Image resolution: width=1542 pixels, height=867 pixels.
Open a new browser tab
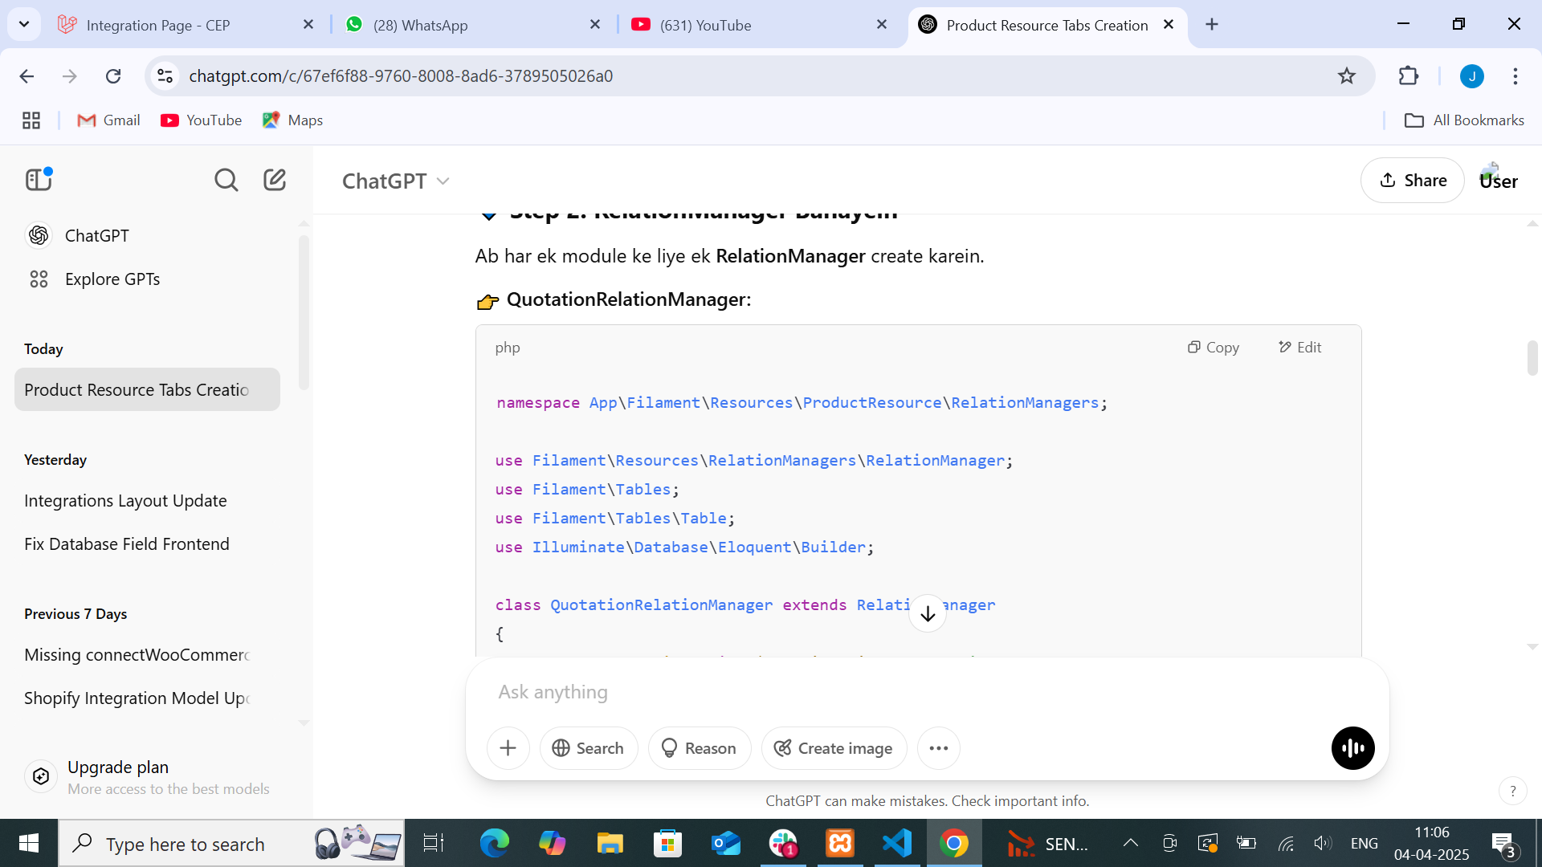(1212, 25)
